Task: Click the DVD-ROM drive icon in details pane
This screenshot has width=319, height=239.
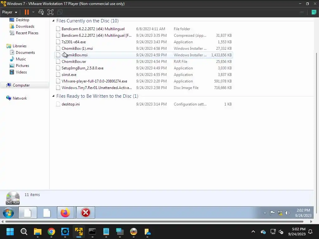Action: [x=12, y=198]
